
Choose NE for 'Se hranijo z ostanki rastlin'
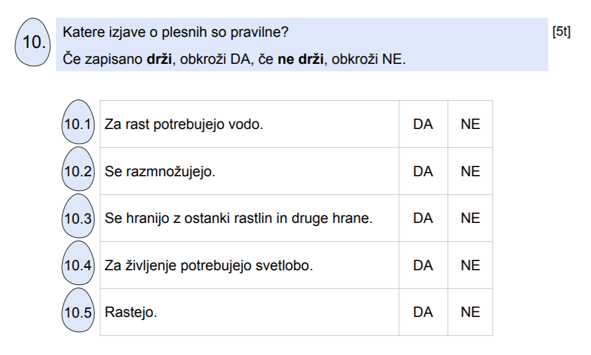pos(470,218)
